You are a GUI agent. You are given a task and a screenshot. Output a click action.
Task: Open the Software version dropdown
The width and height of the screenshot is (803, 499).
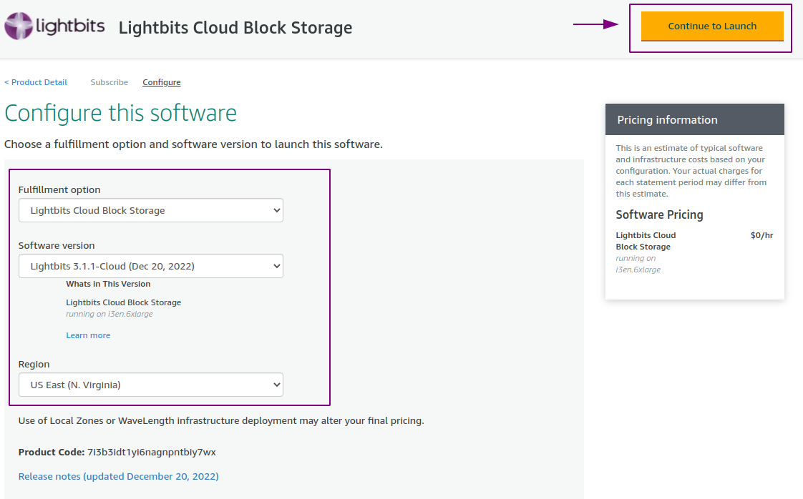tap(150, 266)
